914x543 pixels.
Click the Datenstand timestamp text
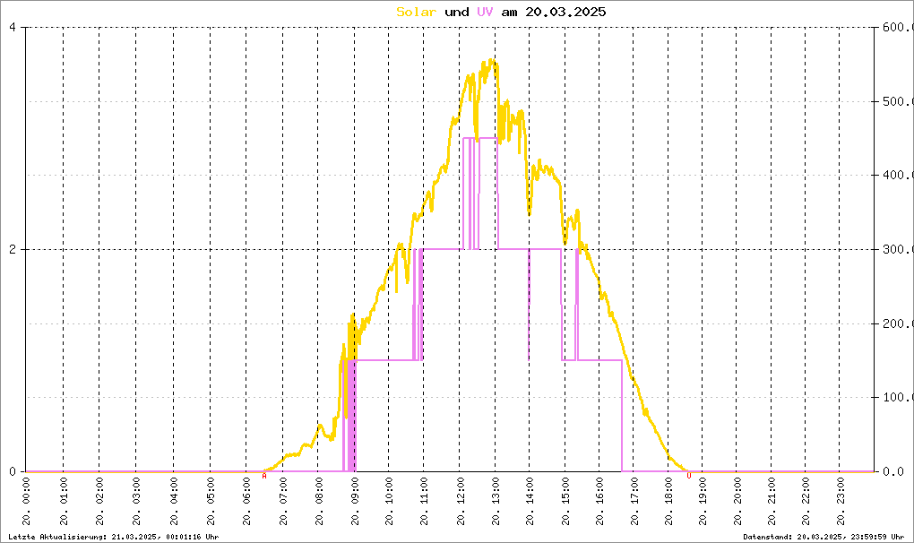tap(823, 537)
